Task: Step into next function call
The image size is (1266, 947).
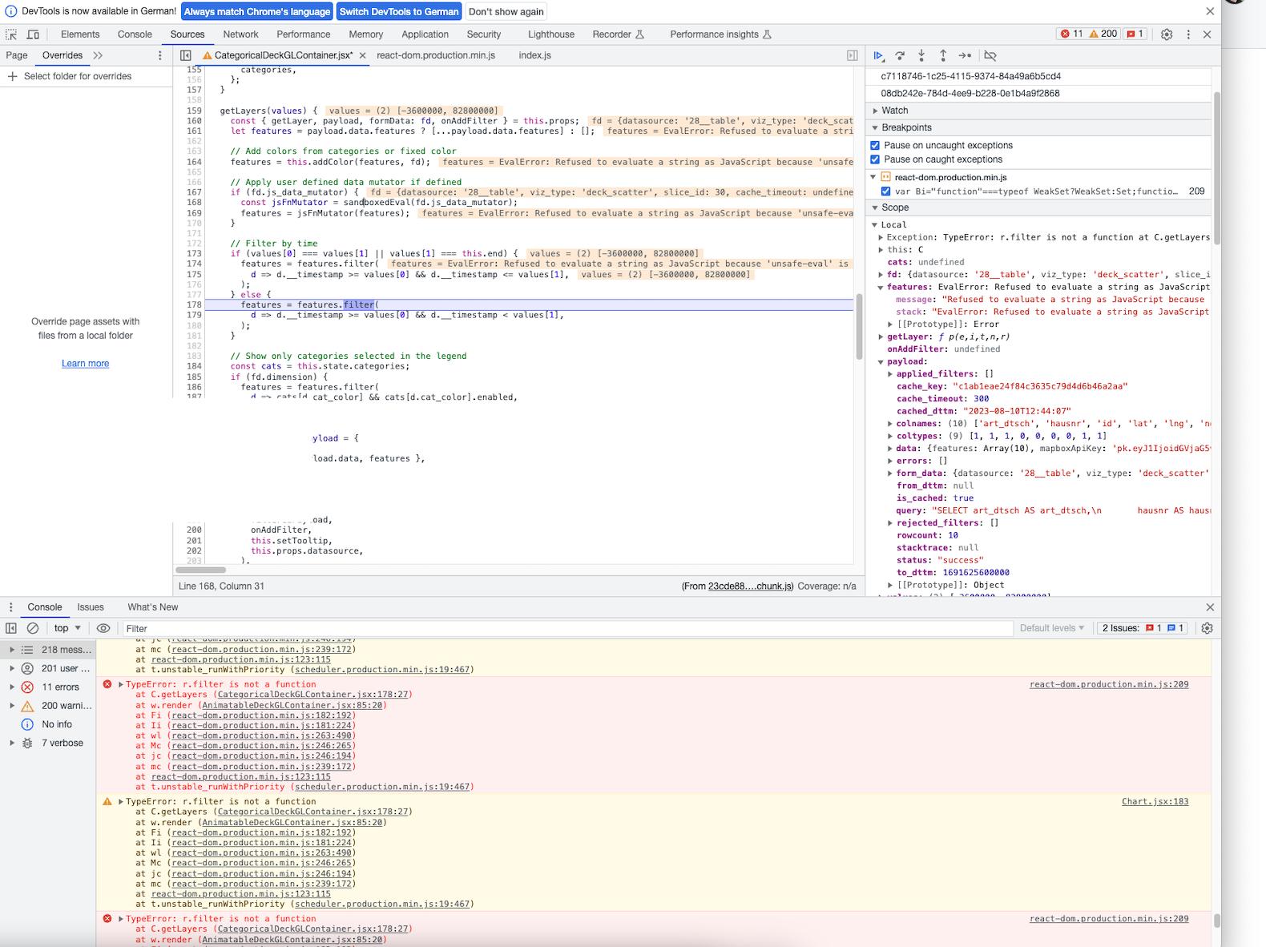Action: click(921, 55)
